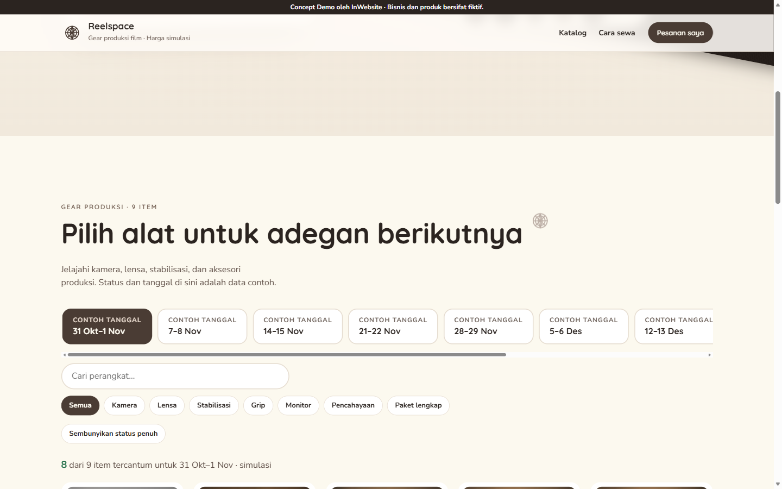Select the Semua category filter
This screenshot has width=782, height=489.
click(80, 405)
